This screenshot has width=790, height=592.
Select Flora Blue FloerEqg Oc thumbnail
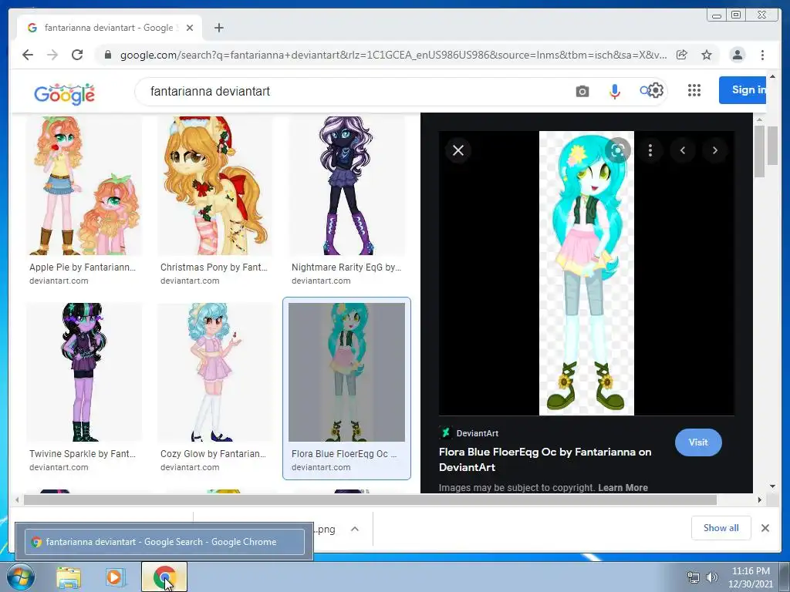(346, 372)
